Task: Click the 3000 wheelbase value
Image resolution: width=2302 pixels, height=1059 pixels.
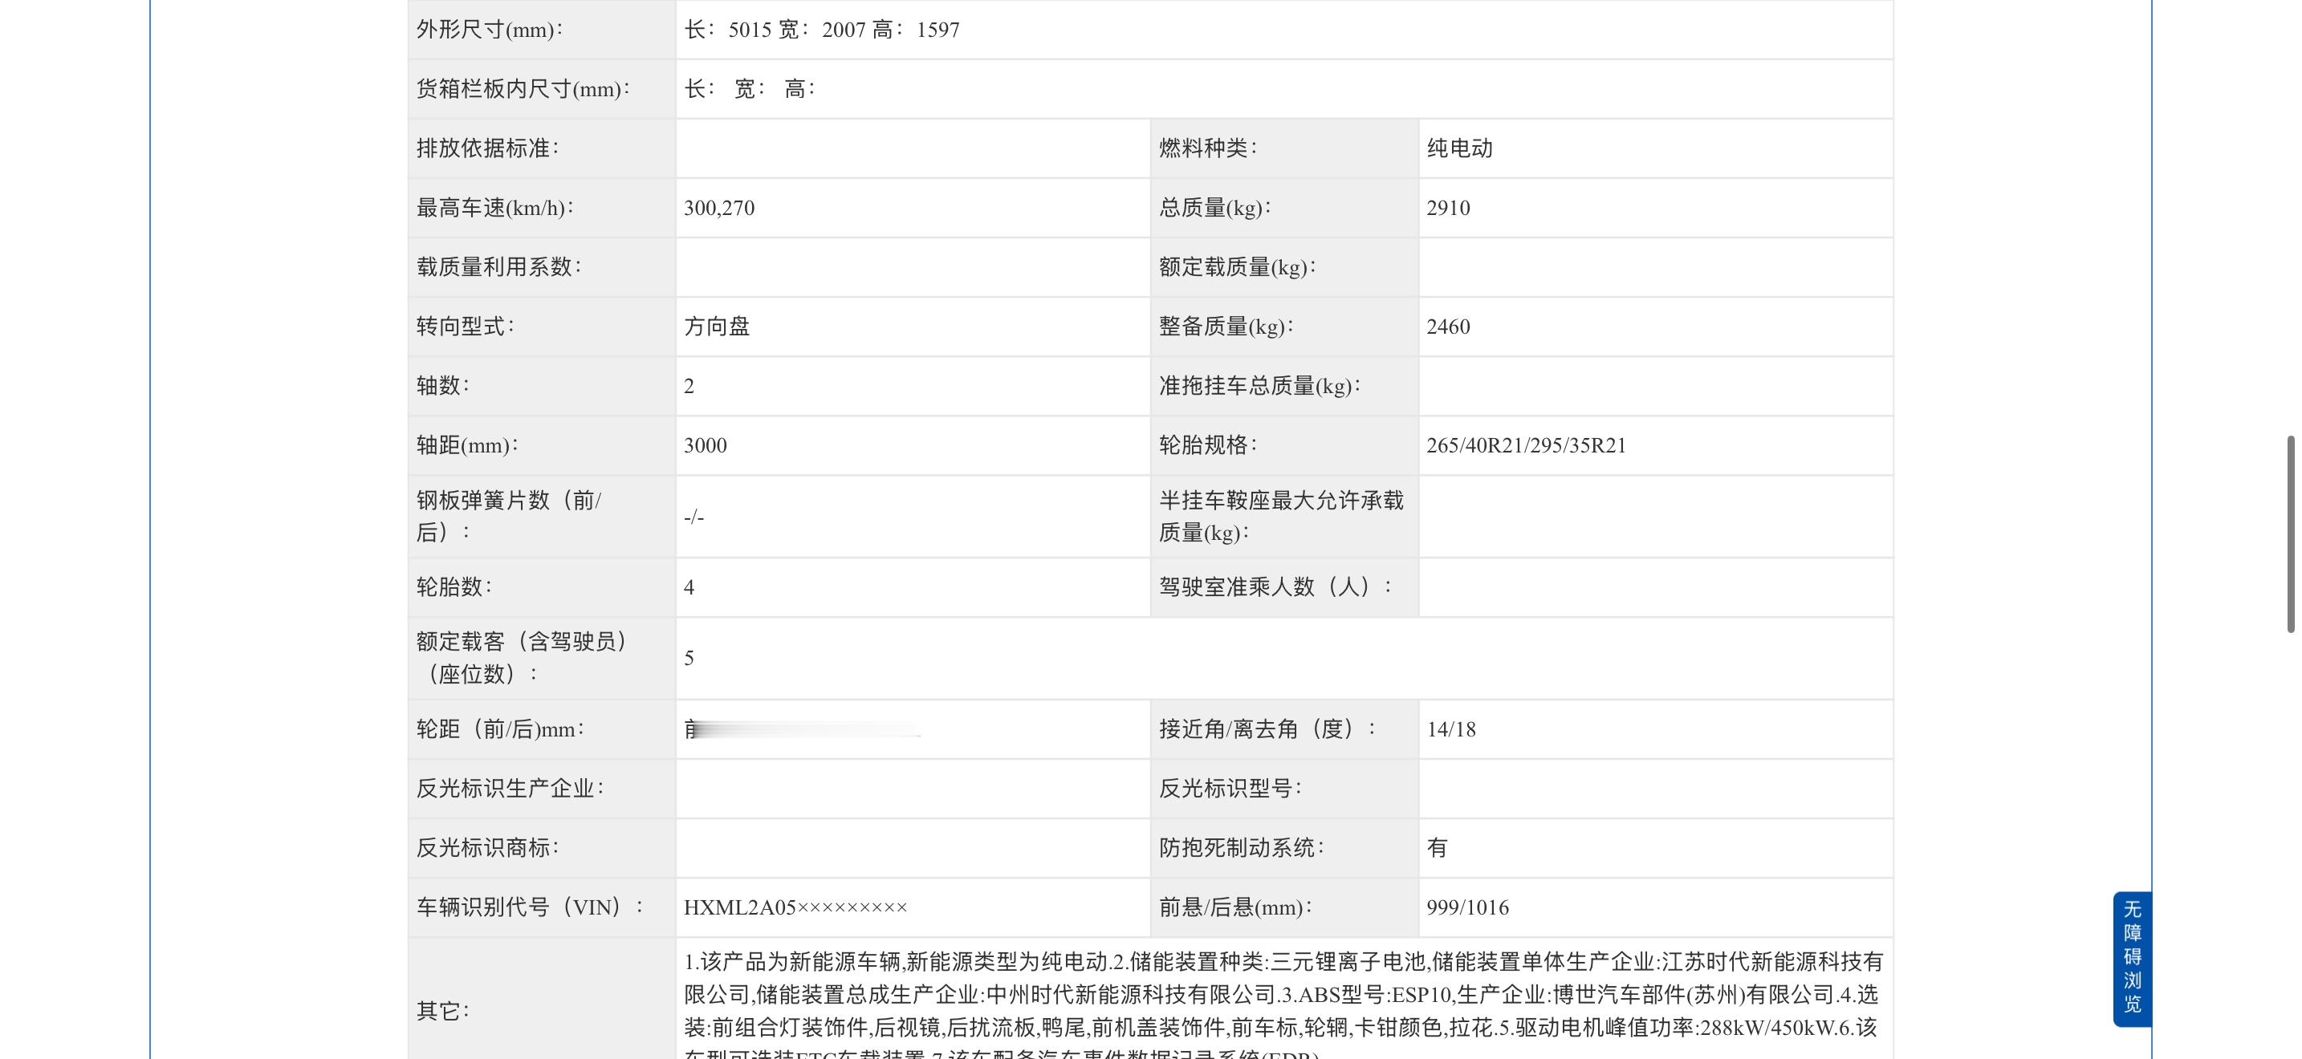Action: point(705,445)
